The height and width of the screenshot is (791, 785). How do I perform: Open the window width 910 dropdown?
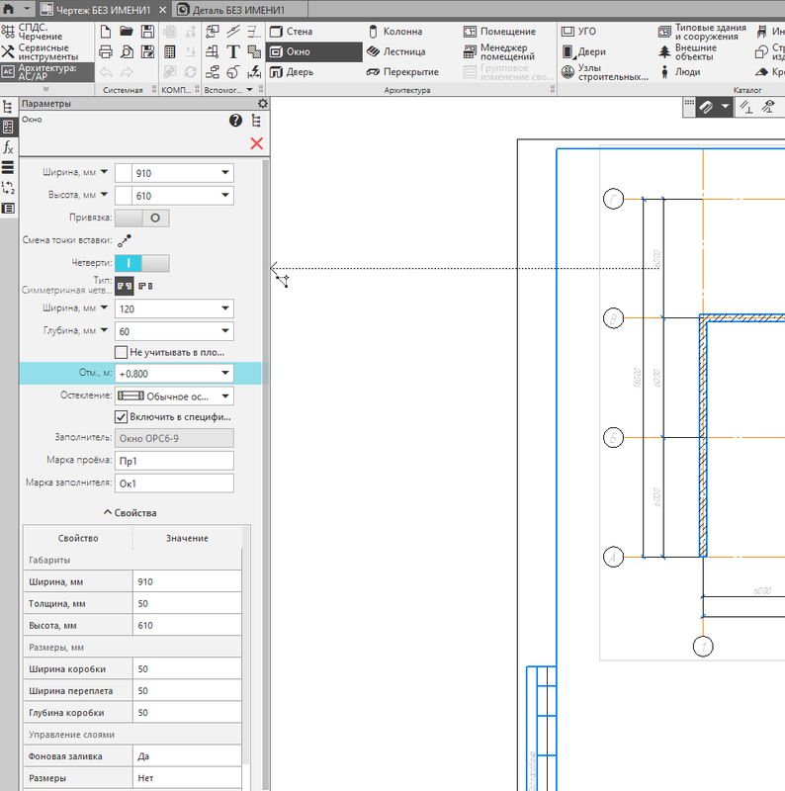[x=225, y=172]
